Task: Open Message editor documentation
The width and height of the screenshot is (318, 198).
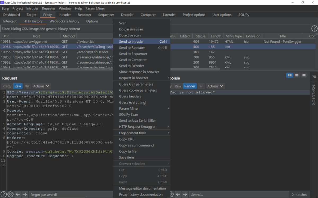Action: [x=142, y=188]
